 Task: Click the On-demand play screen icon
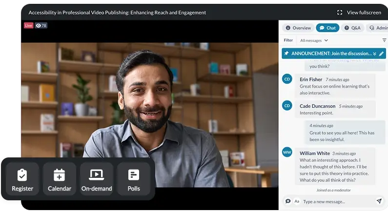97,174
